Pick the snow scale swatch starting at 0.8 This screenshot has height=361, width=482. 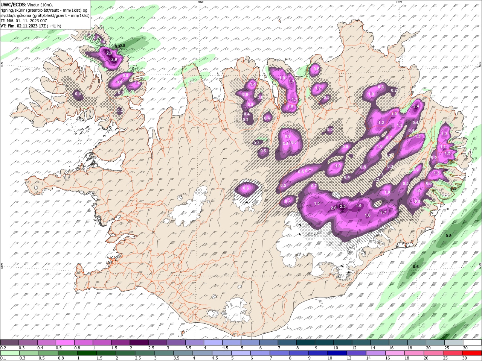coord(83,343)
